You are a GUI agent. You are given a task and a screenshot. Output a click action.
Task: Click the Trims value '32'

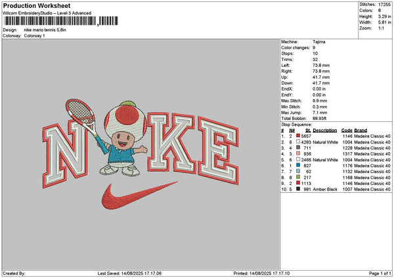click(x=315, y=60)
